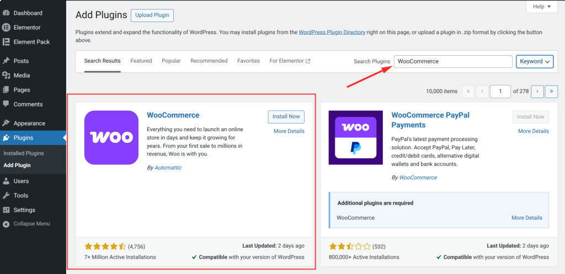The image size is (565, 274).
Task: Click the purple Woo plugin logo
Action: point(111,137)
